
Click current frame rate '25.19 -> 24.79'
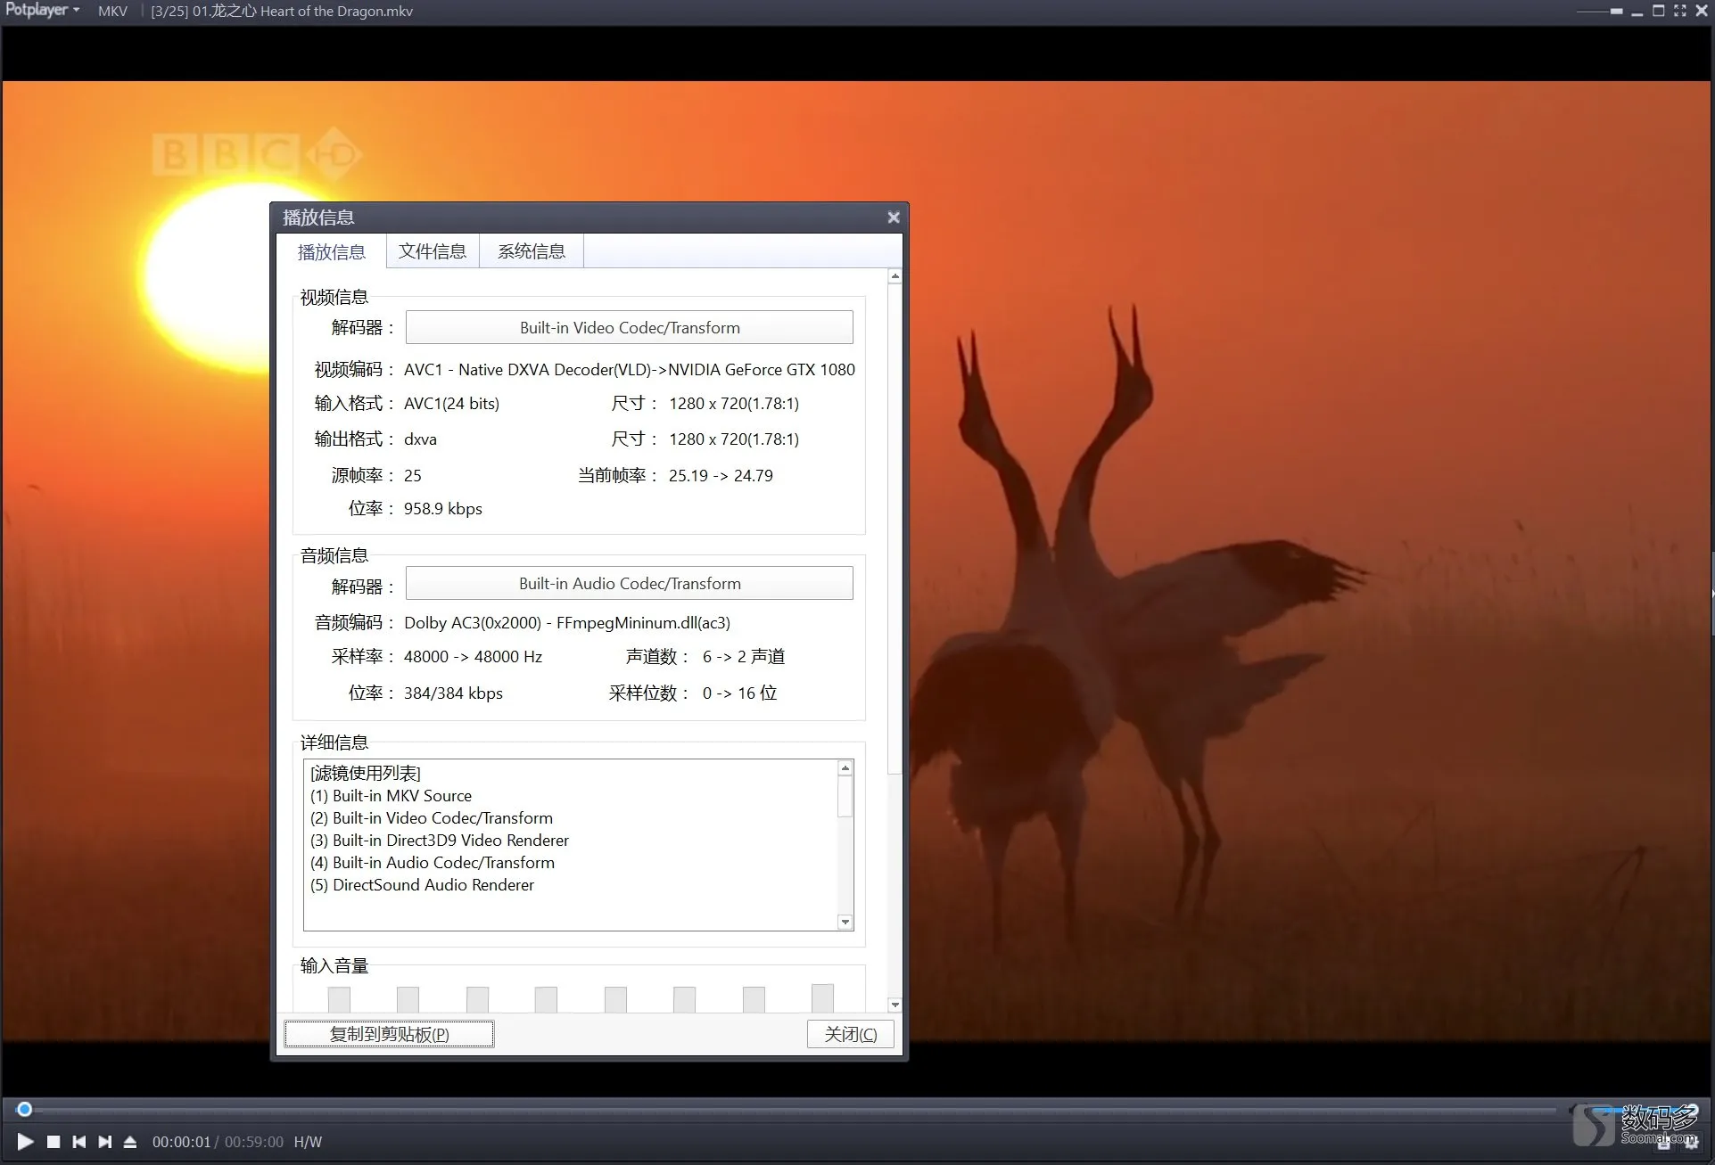pyautogui.click(x=721, y=475)
